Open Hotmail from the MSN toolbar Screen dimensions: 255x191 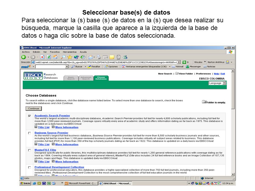(178, 67)
